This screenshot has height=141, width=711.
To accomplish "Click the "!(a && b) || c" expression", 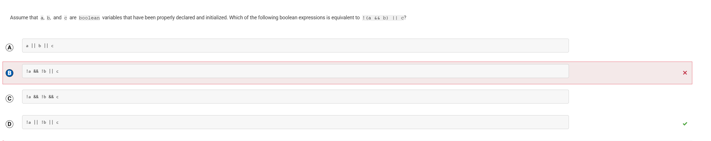I will 383,18.
